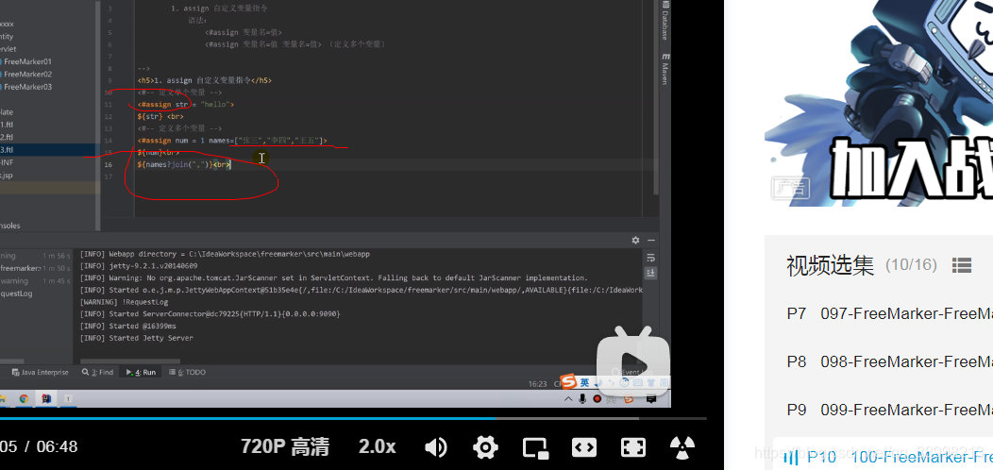Play episode P9 099-FreeMarker
Image resolution: width=993 pixels, height=470 pixels.
(x=889, y=410)
